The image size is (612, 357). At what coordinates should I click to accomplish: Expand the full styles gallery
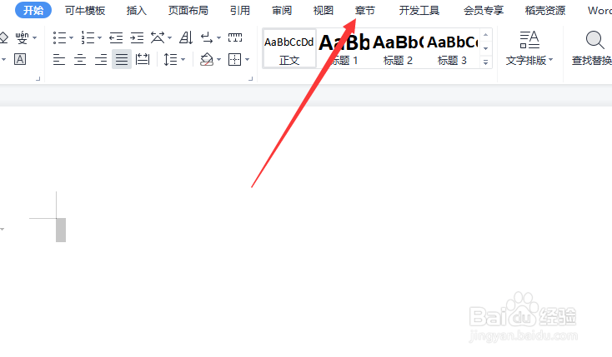pos(485,62)
